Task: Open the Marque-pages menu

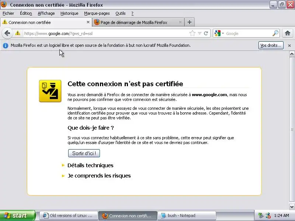Action: coord(97,13)
